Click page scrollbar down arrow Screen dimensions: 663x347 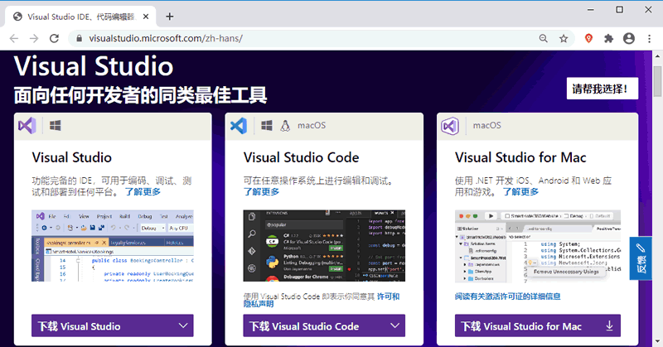(657, 340)
